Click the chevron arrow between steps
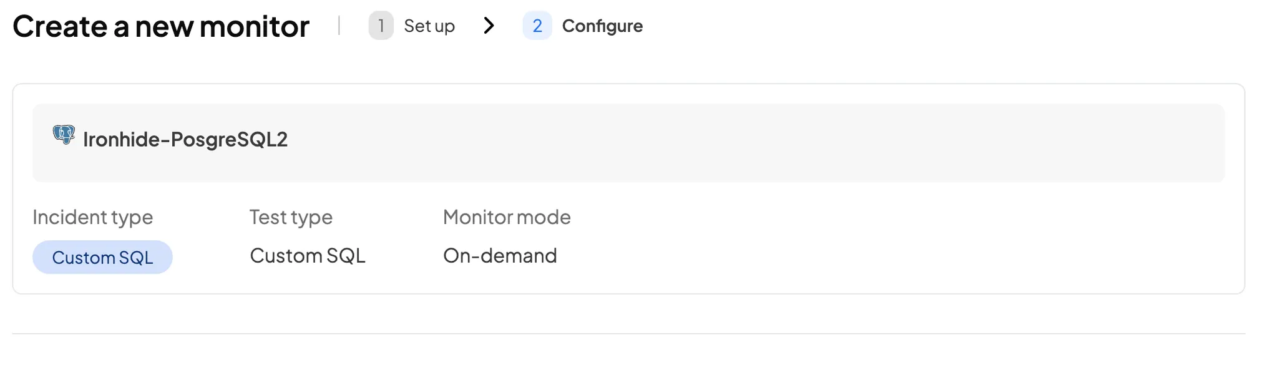The image size is (1278, 365). pos(489,26)
